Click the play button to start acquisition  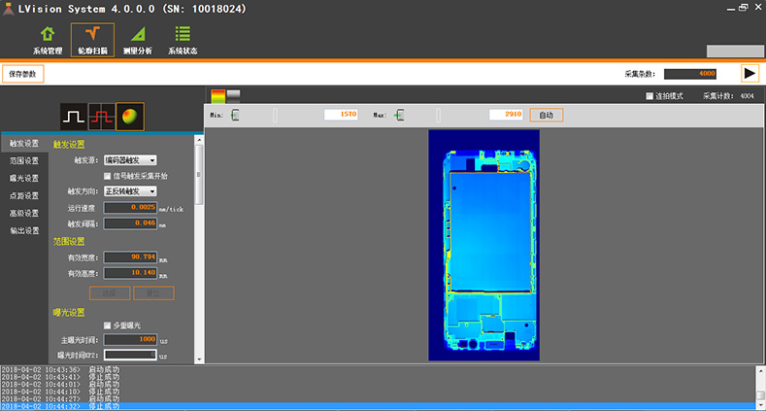pyautogui.click(x=749, y=73)
